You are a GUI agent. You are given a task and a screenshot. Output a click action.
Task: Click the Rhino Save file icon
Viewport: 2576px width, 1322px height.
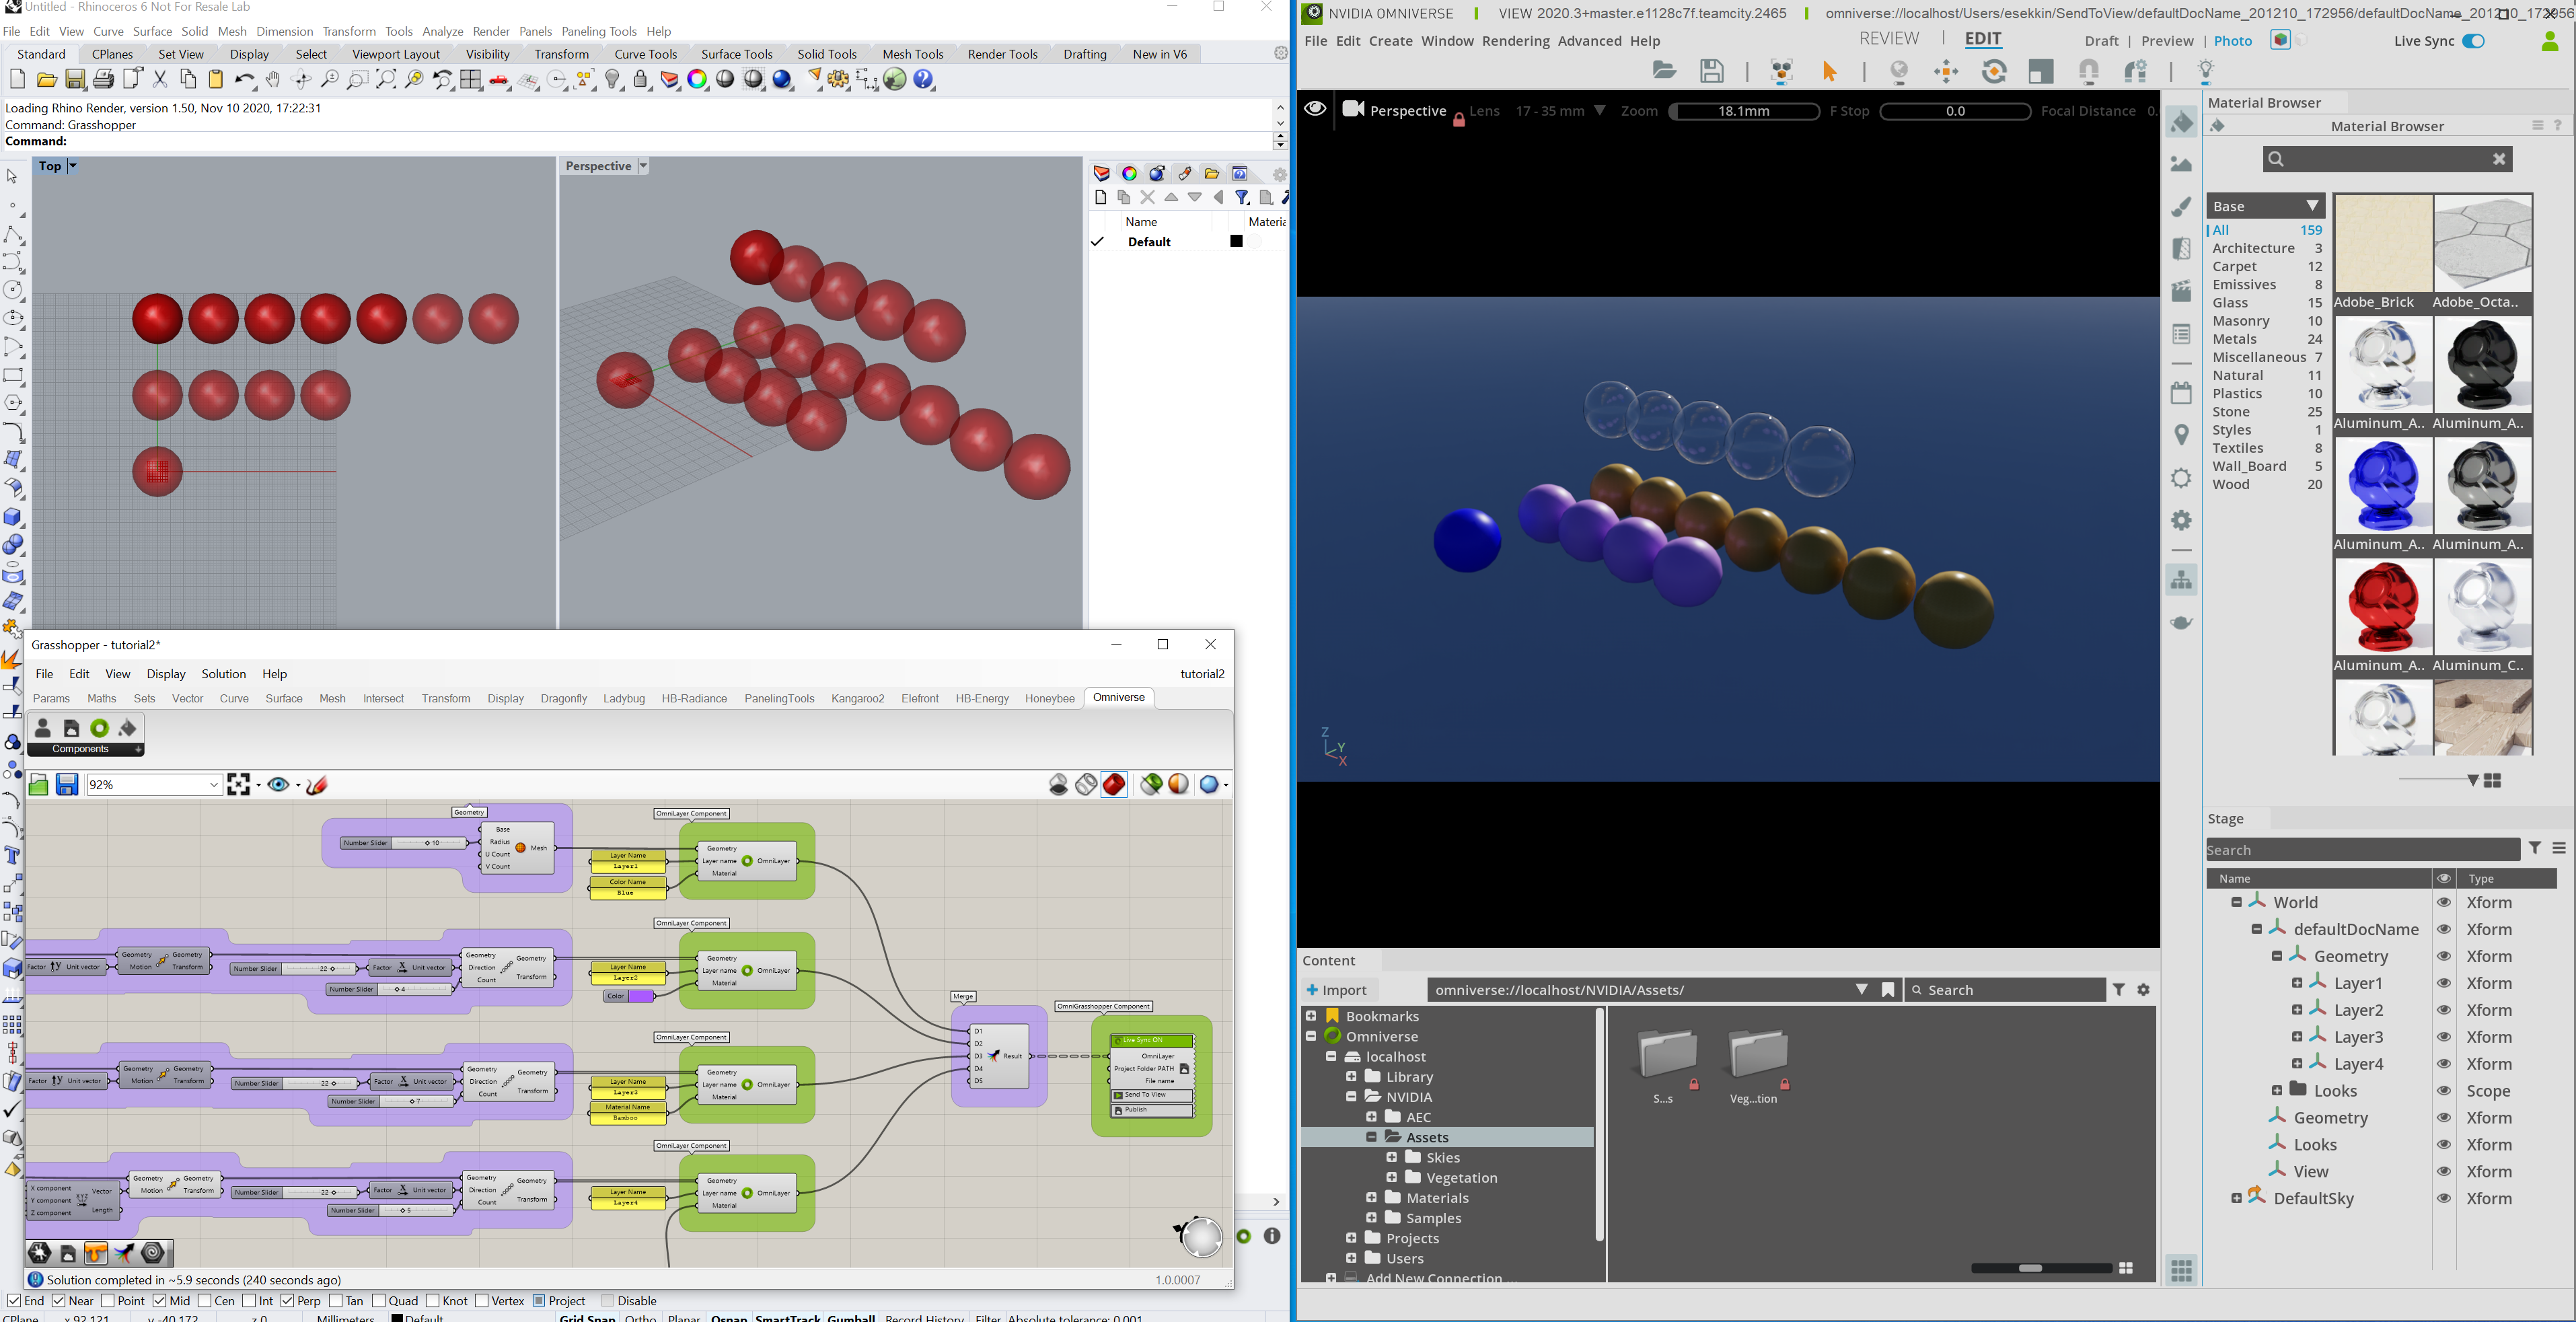click(x=75, y=80)
